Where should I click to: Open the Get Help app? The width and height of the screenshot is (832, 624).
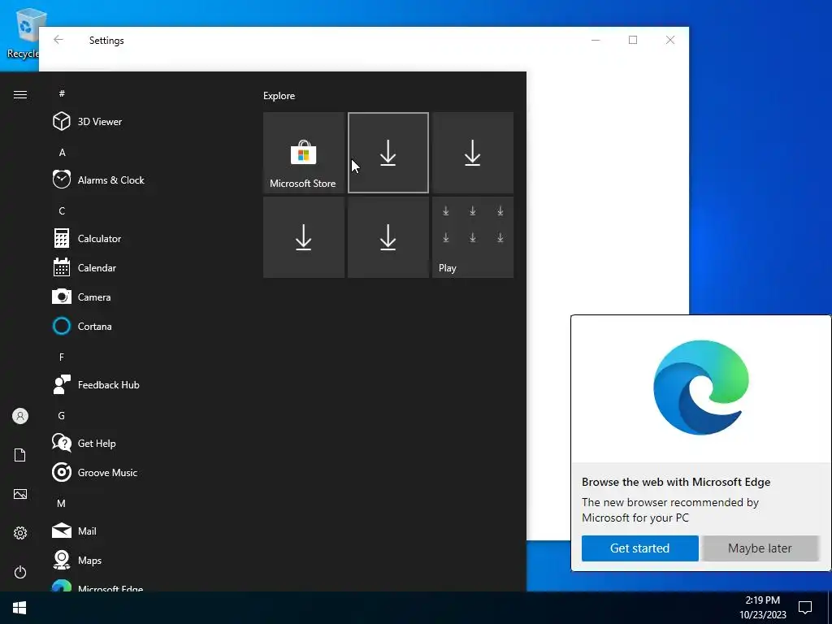(x=96, y=443)
